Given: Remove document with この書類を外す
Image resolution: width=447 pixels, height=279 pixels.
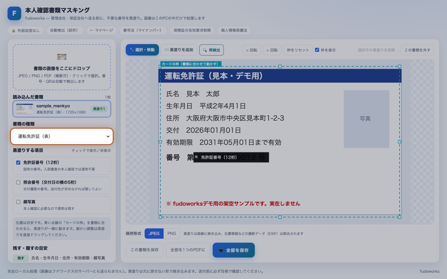Looking at the screenshot, I should 417,50.
